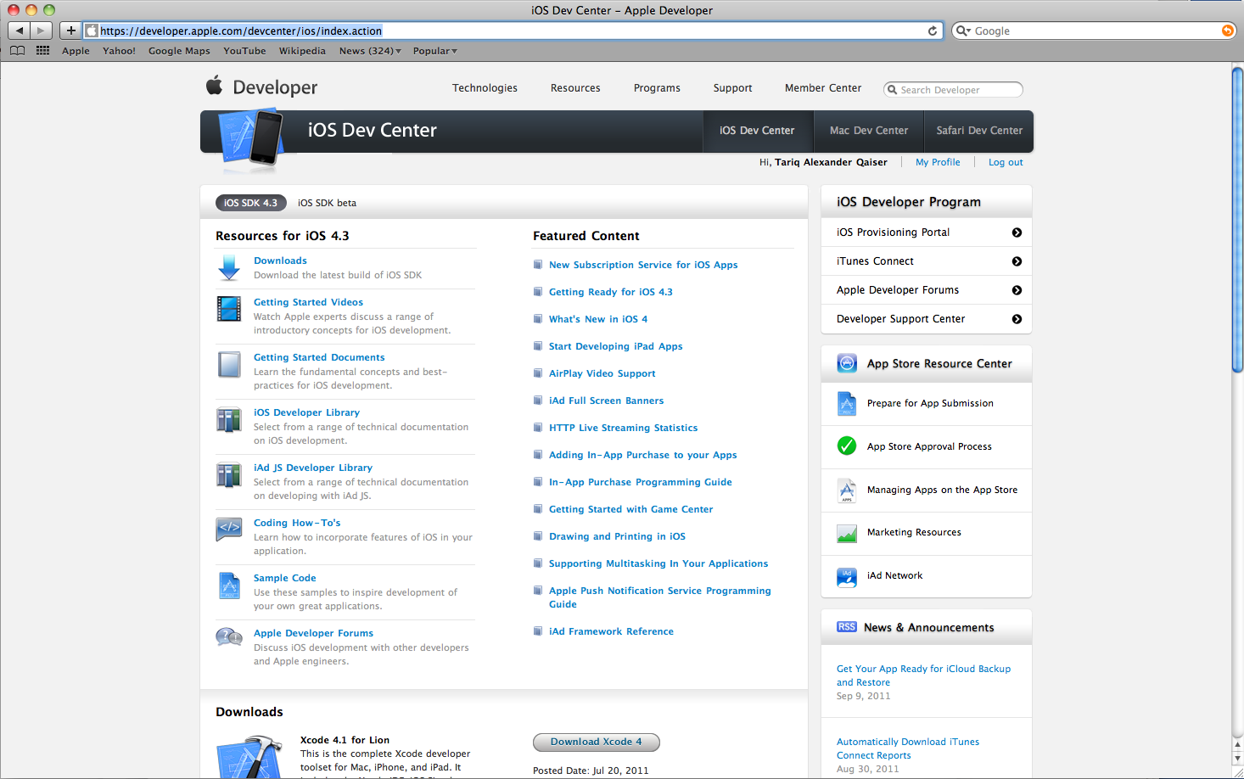Switch to the Safari Dev Center tab
Image resolution: width=1244 pixels, height=779 pixels.
(x=979, y=131)
